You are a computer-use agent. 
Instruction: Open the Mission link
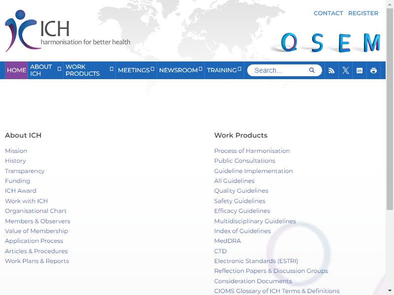point(16,151)
